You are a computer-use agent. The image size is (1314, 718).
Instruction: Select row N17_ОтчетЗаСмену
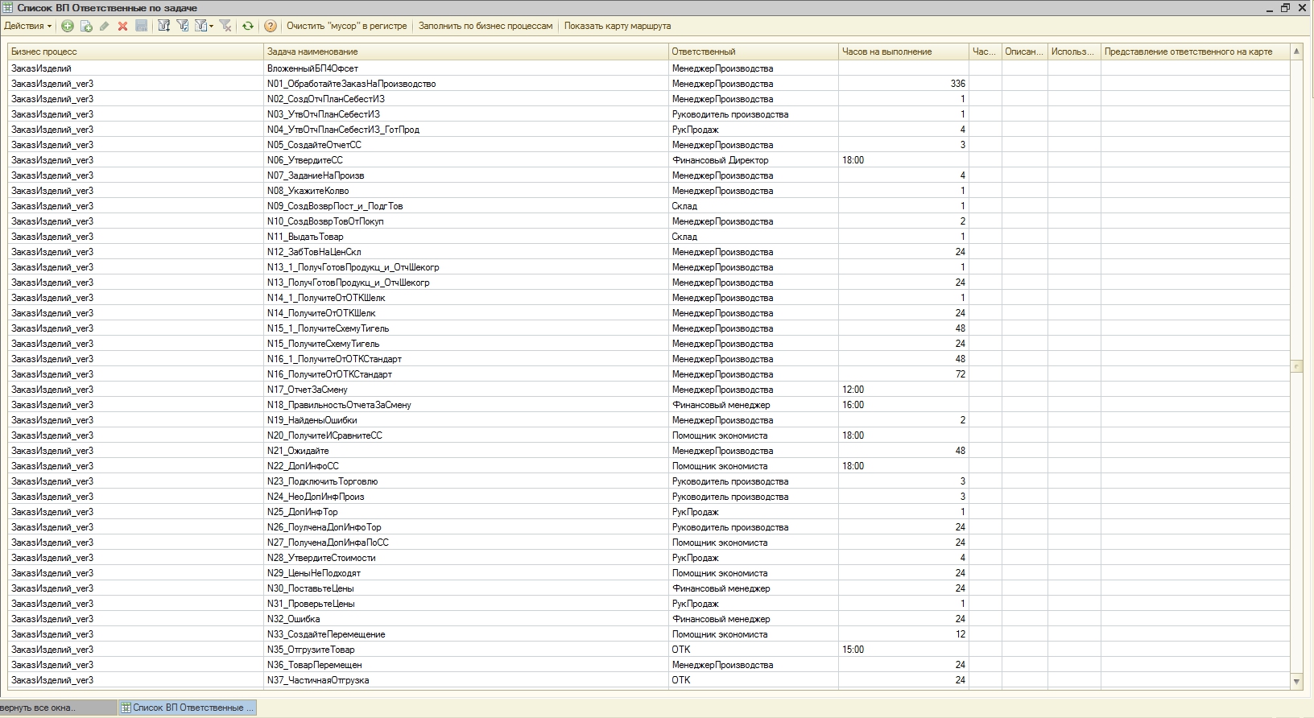point(649,390)
